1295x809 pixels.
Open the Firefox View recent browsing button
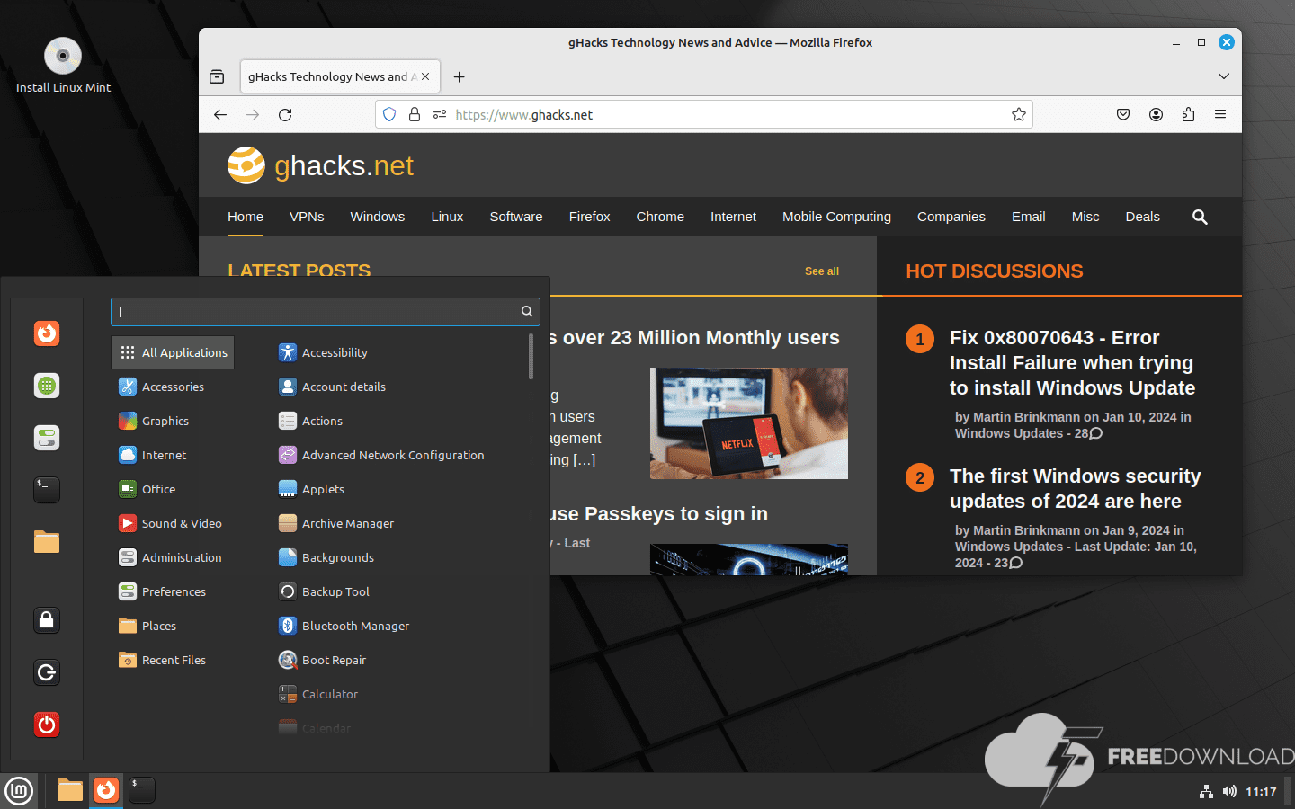(217, 77)
